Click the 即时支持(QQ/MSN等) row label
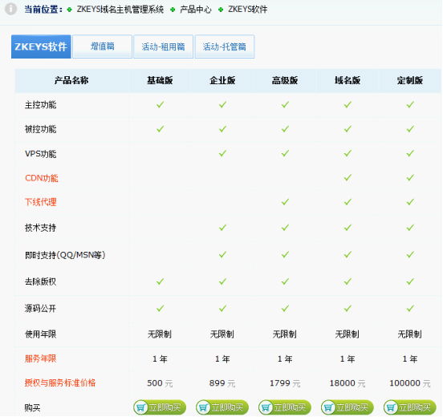This screenshot has width=443, height=417. 65,255
